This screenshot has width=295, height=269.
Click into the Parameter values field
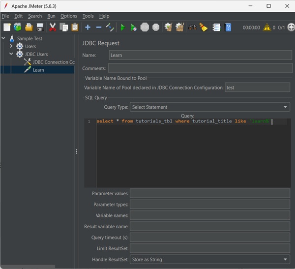click(x=210, y=194)
